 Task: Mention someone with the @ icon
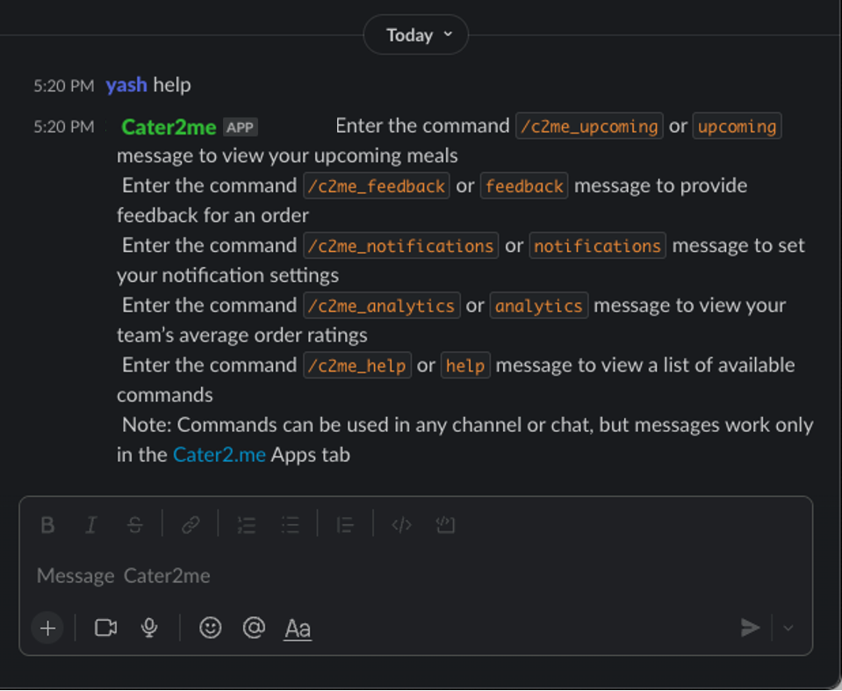coord(254,628)
